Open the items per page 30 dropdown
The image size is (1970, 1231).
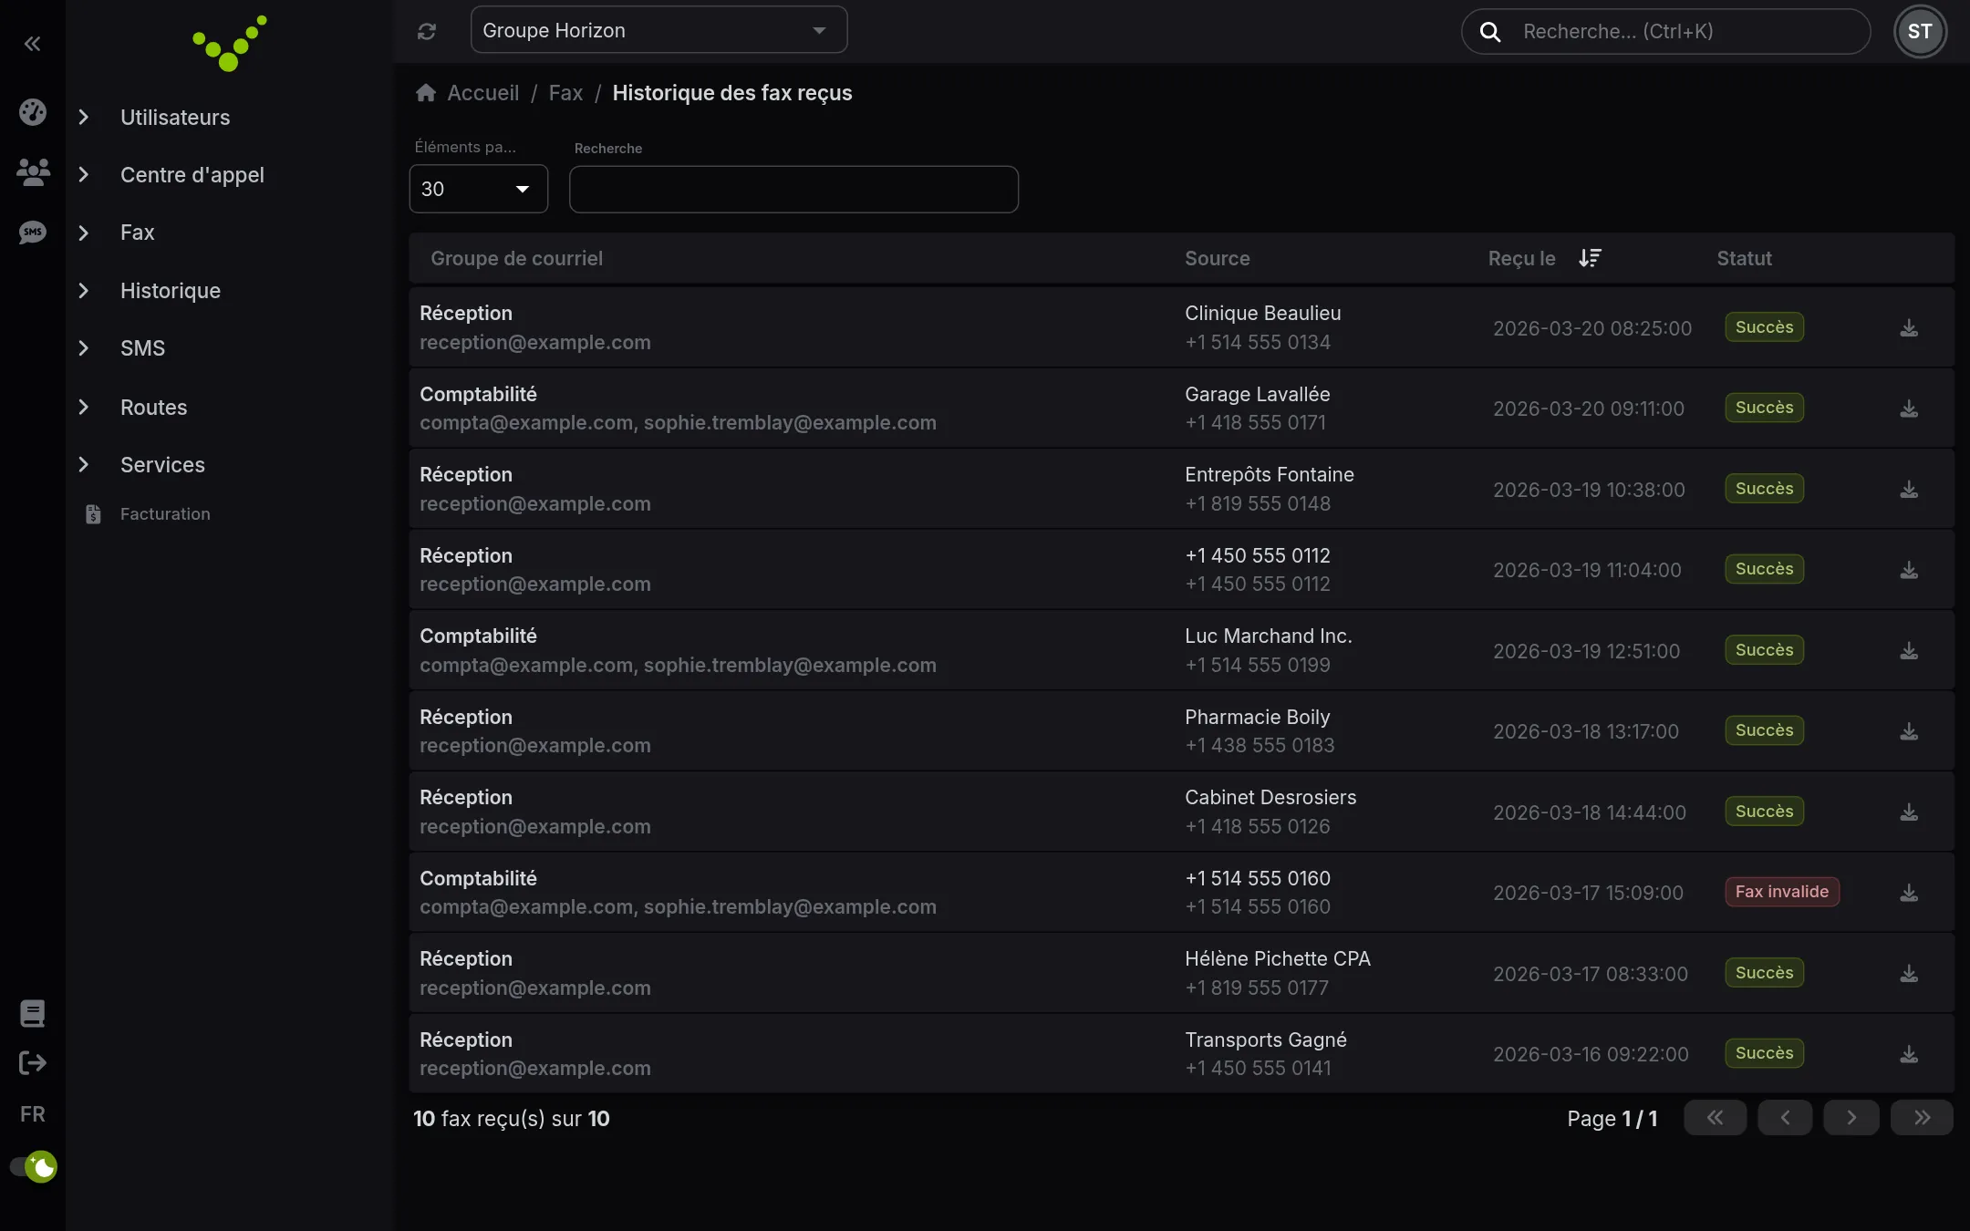(478, 189)
